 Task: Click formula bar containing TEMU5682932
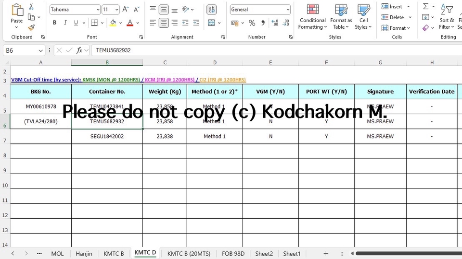(277, 50)
